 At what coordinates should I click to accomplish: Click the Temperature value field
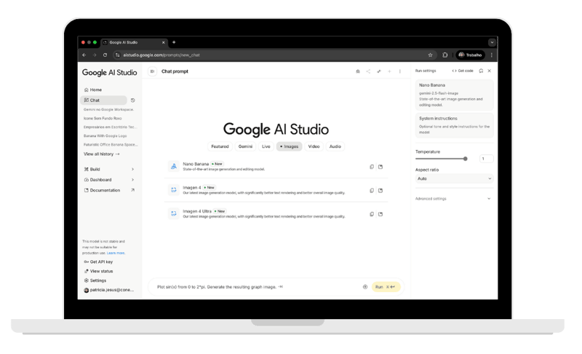click(x=486, y=159)
